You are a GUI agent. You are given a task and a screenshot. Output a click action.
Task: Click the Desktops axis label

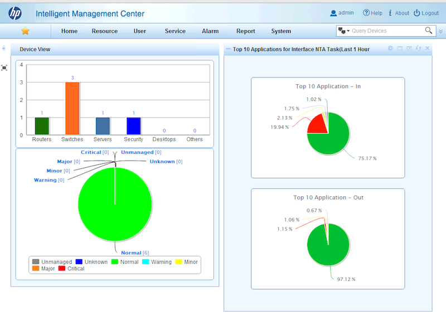[164, 139]
